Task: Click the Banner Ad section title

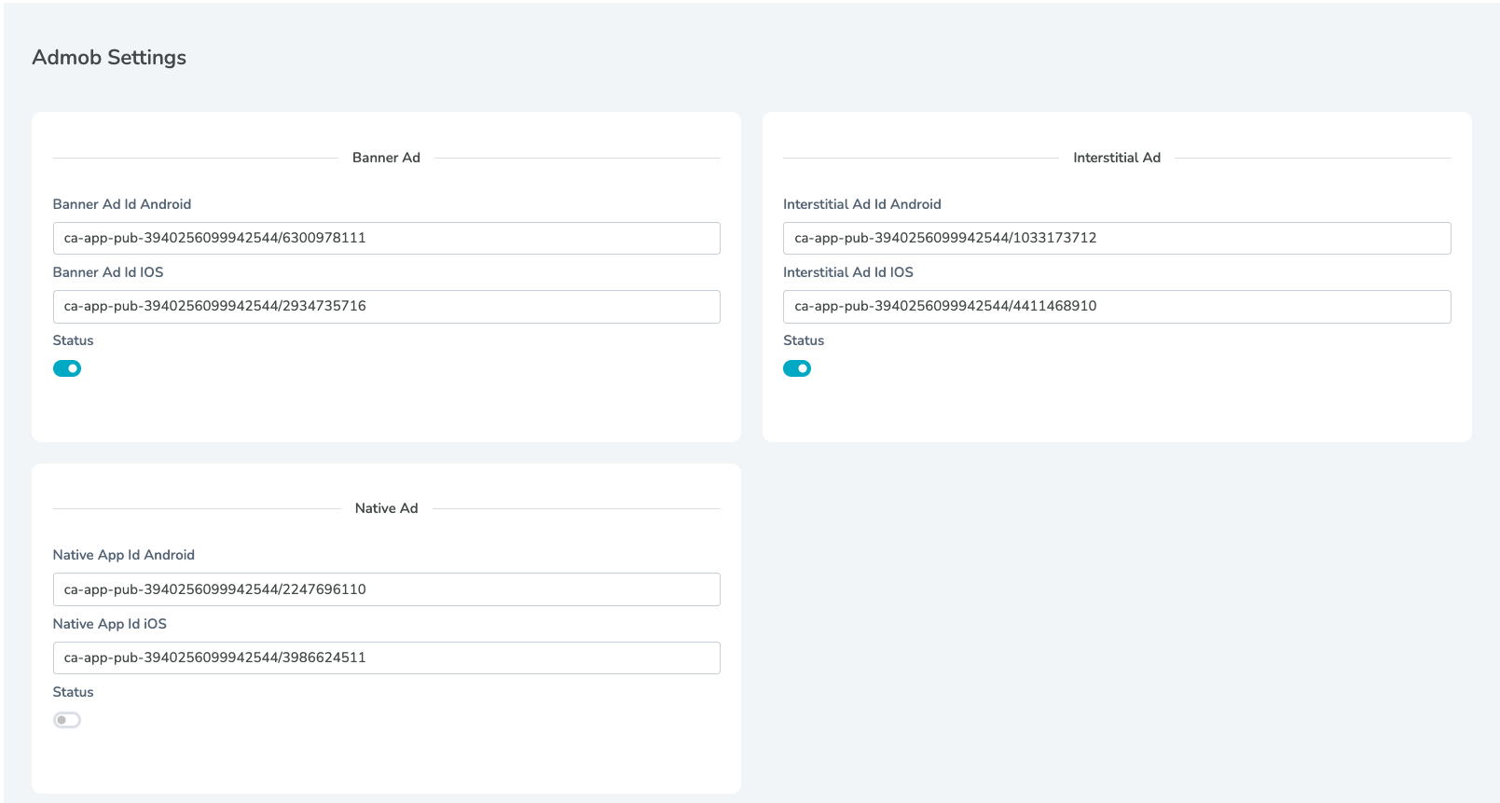Action: (x=386, y=158)
